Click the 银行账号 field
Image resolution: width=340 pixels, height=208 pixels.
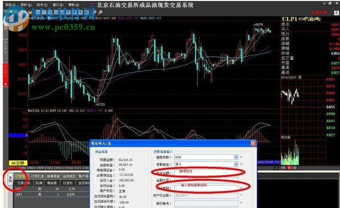tap(206, 203)
